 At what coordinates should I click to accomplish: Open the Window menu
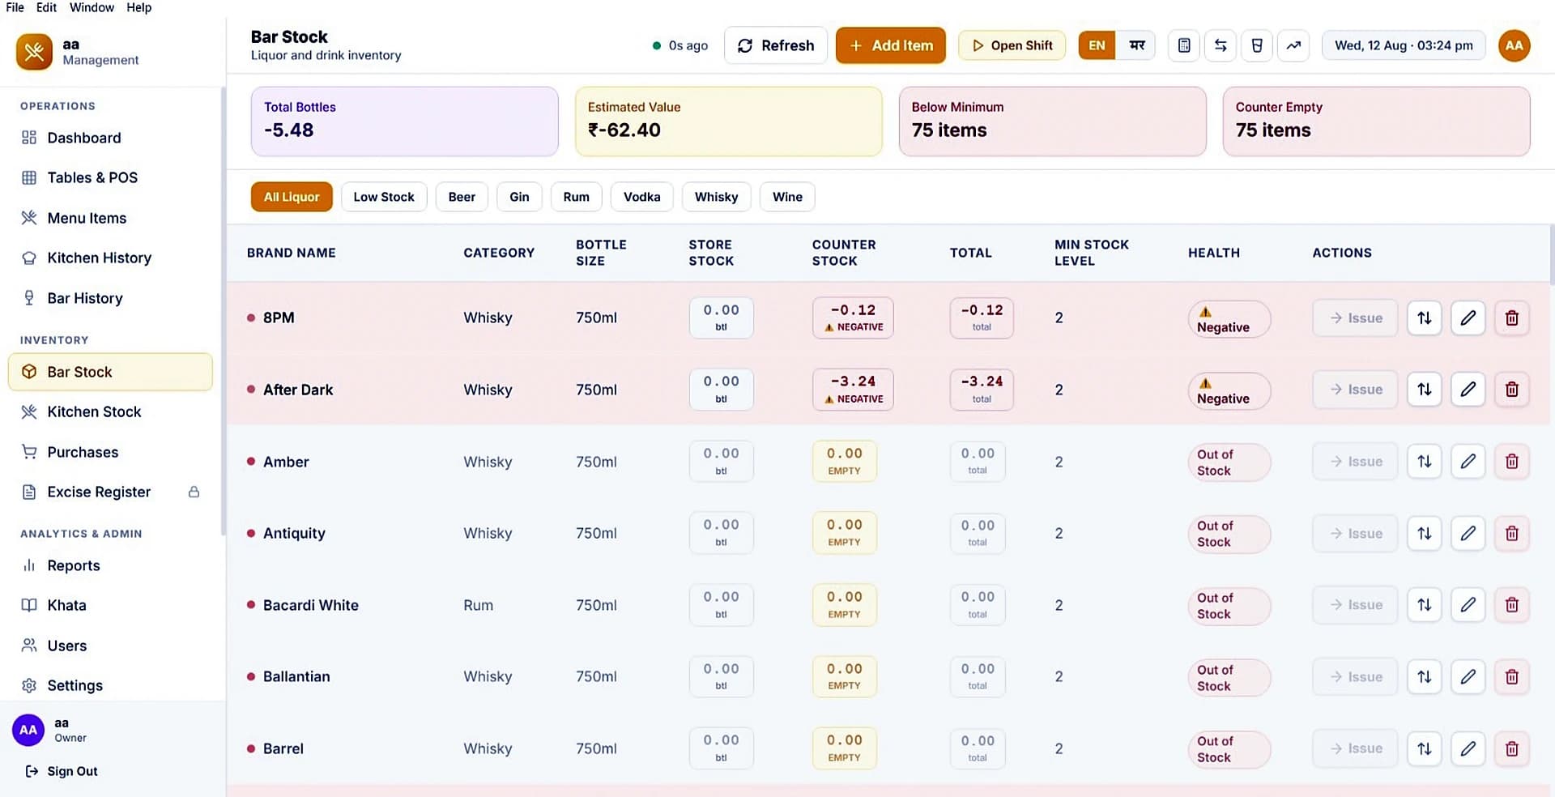tap(92, 7)
